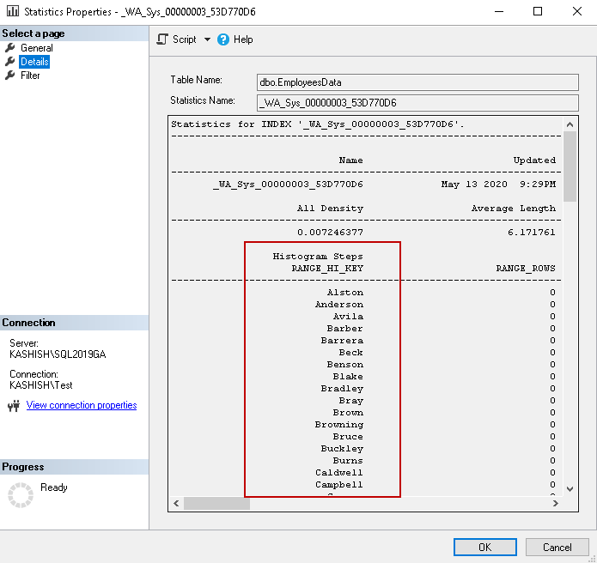Click the 'Histogram Steps' heading
Viewport: 597px width, 563px height.
pos(318,257)
